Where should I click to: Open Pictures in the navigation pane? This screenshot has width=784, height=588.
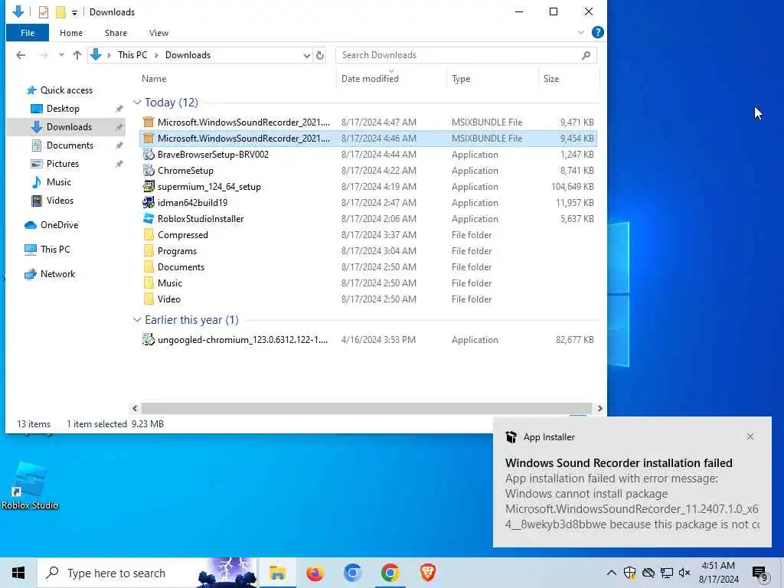coord(63,164)
